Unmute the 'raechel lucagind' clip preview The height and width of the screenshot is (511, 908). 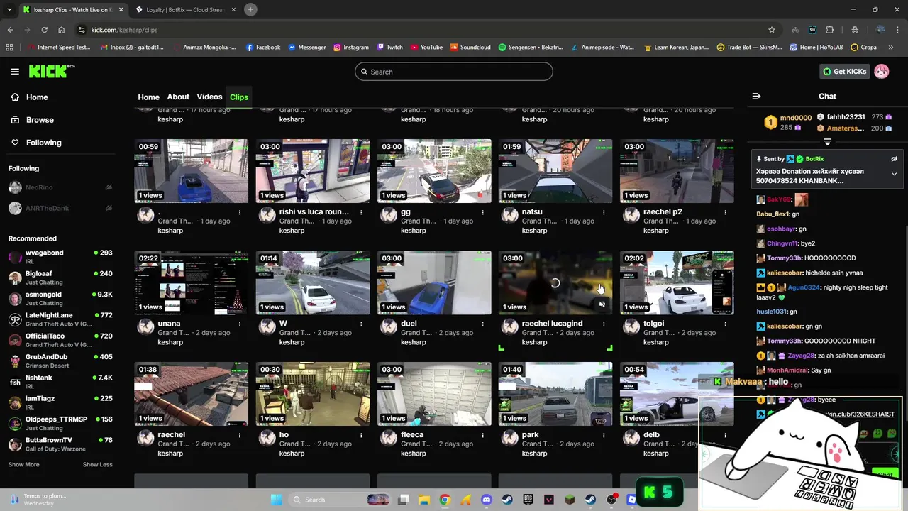click(602, 304)
